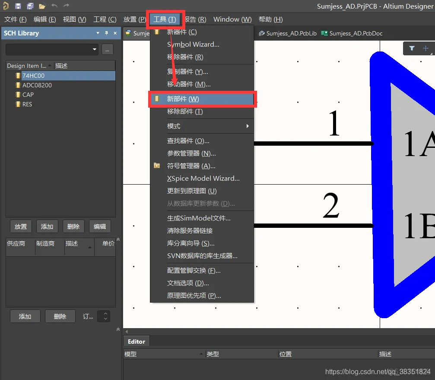The width and height of the screenshot is (435, 380).
Task: Click the Redo arrow icon
Action: pyautogui.click(x=66, y=6)
